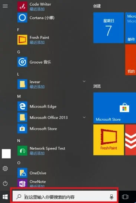This screenshot has width=136, height=203.
Task: Open the Settings gear icon
Action: click(x=5, y=169)
